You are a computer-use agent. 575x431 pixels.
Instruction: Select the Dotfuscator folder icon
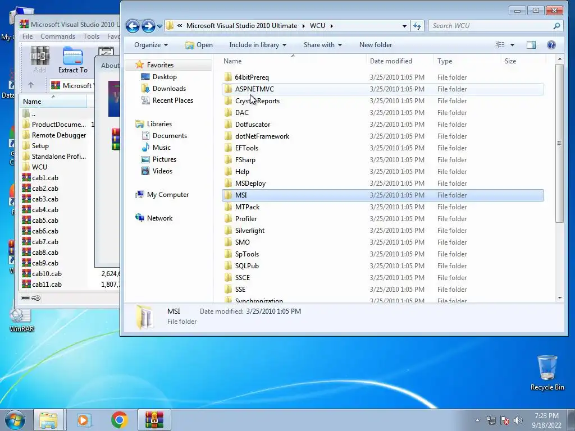click(228, 124)
